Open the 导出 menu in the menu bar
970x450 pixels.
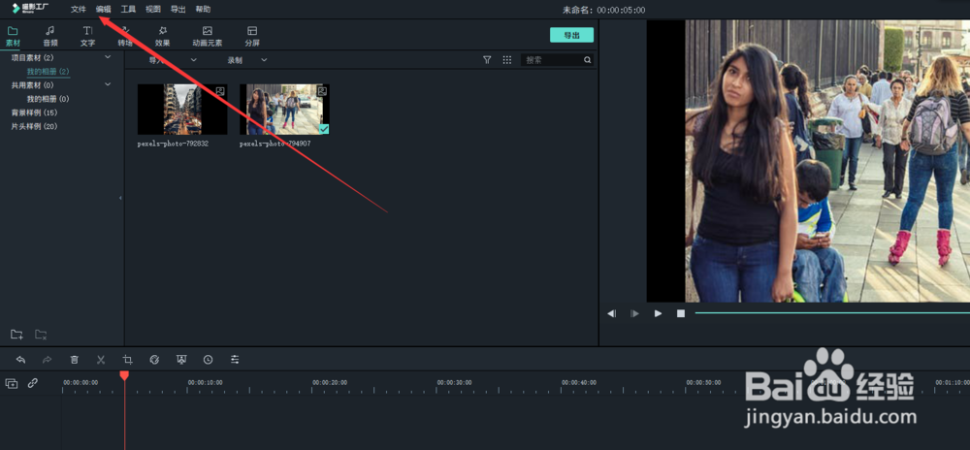point(178,10)
